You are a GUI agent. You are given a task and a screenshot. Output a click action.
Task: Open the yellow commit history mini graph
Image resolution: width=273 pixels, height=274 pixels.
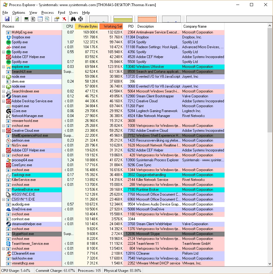click(x=123, y=19)
